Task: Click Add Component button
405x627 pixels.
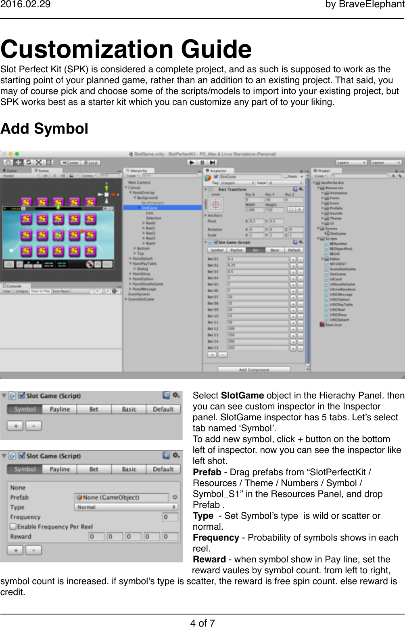Action: click(x=254, y=369)
